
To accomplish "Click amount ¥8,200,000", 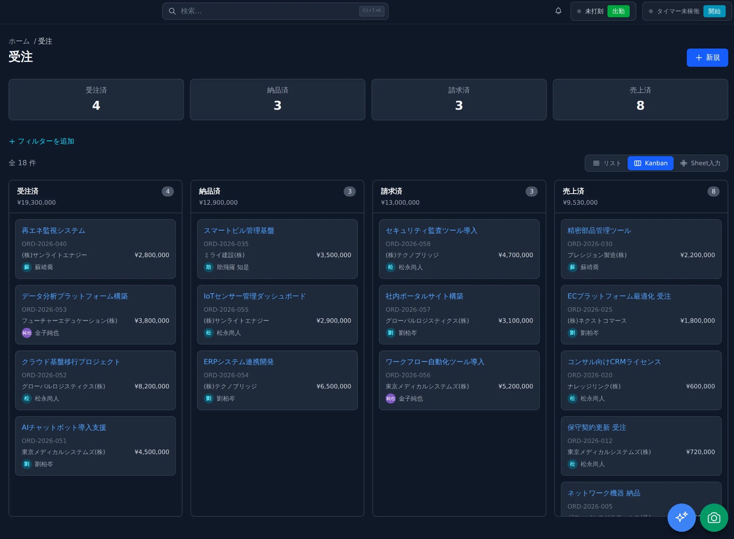I will (152, 386).
